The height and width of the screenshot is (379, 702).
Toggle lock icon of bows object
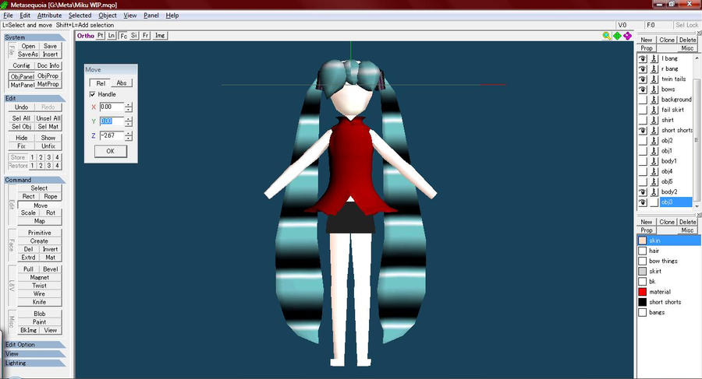(654, 89)
